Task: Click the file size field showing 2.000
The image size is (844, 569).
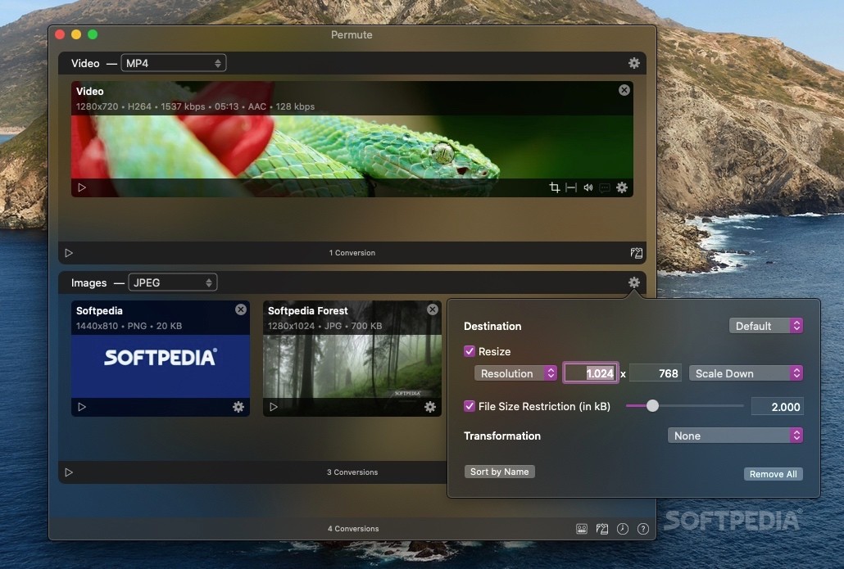Action: click(x=777, y=407)
